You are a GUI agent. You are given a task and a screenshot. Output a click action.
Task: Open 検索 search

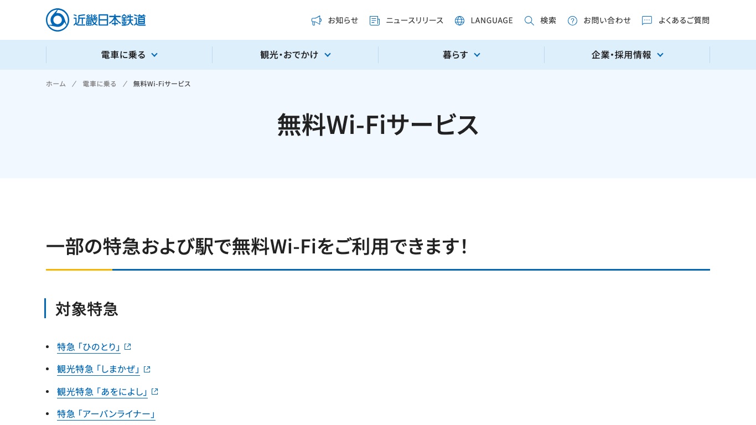(x=548, y=20)
